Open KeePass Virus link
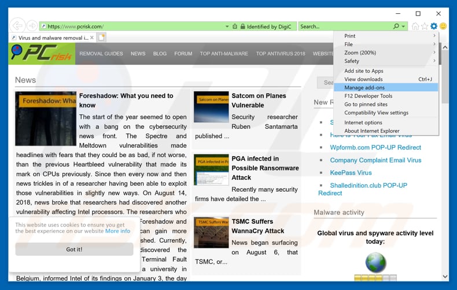457x290 pixels. click(x=351, y=173)
